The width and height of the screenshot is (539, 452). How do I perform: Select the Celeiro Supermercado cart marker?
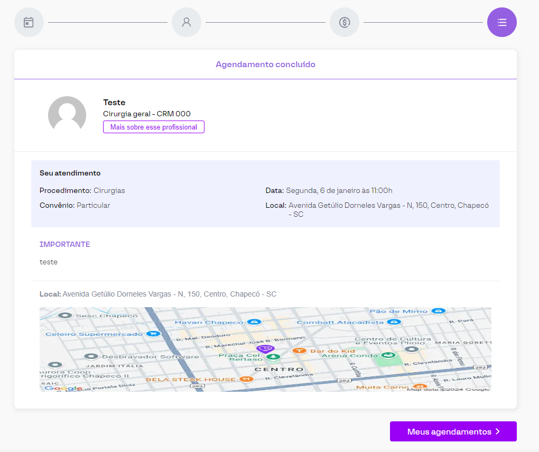pos(153,334)
